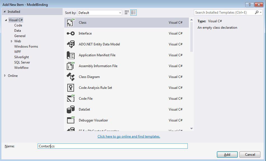Screen dimensions: 266x161
Task: Pick the DataSet template
Action: [70, 109]
